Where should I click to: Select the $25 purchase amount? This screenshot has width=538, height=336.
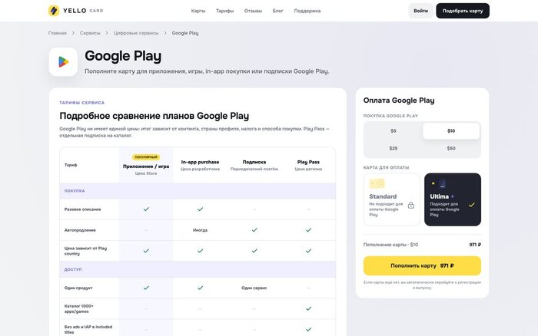394,148
